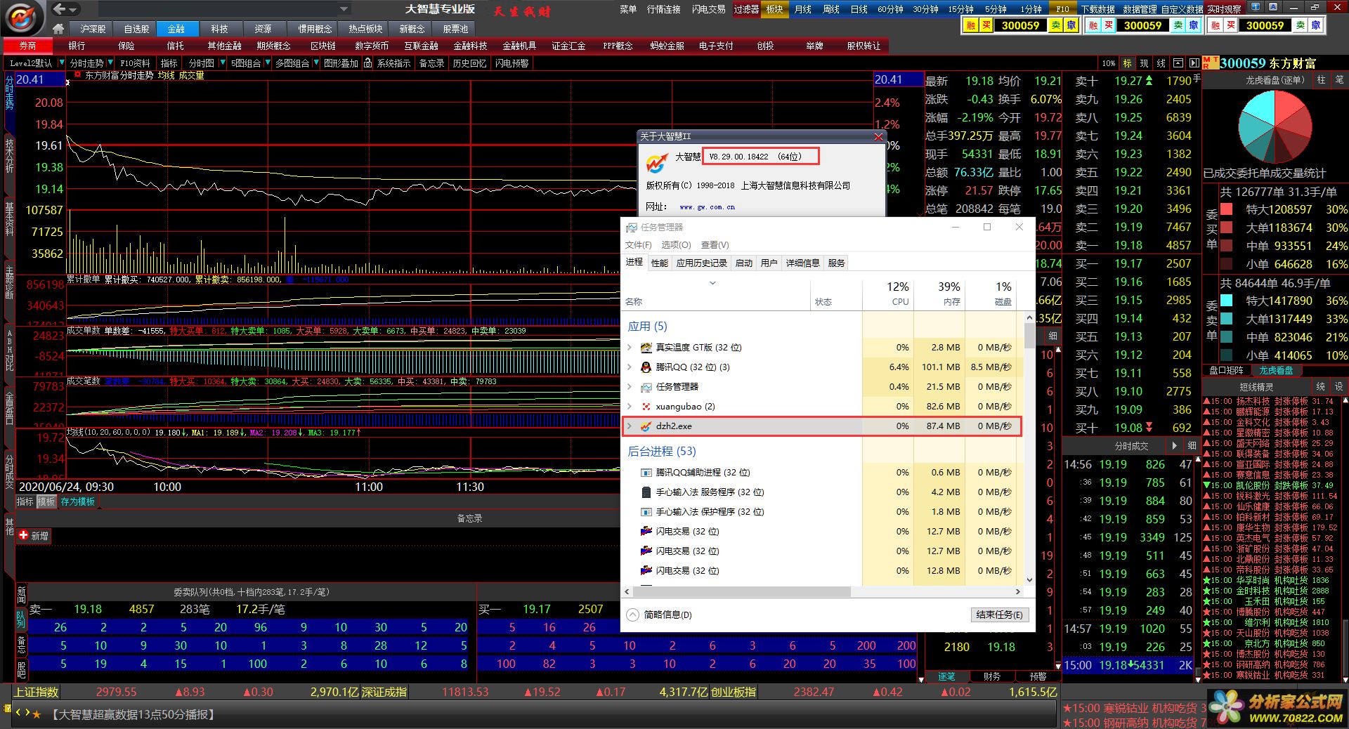Toggle the 模板 button beside 指标
The height and width of the screenshot is (729, 1349).
(x=46, y=501)
